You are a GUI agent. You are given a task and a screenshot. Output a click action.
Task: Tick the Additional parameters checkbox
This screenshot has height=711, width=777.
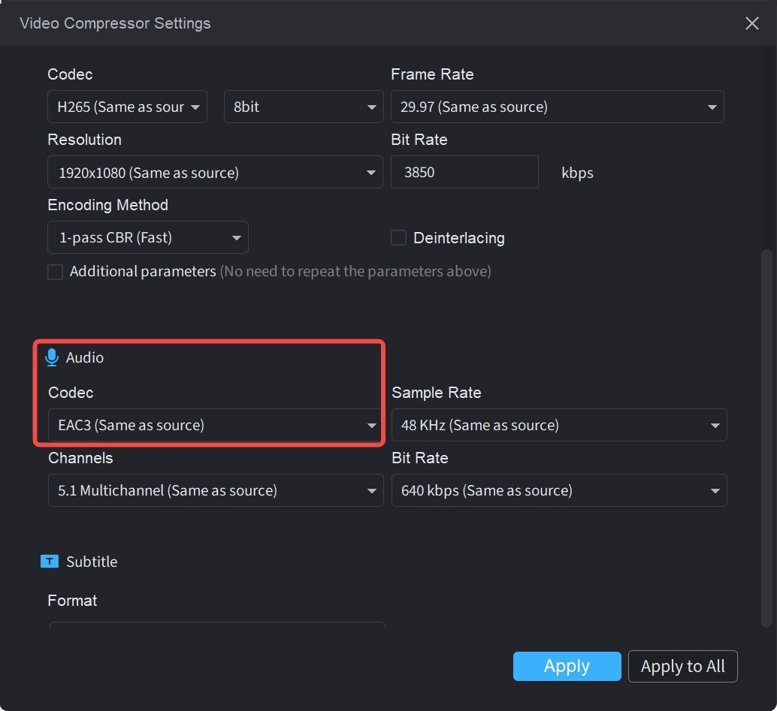click(55, 272)
